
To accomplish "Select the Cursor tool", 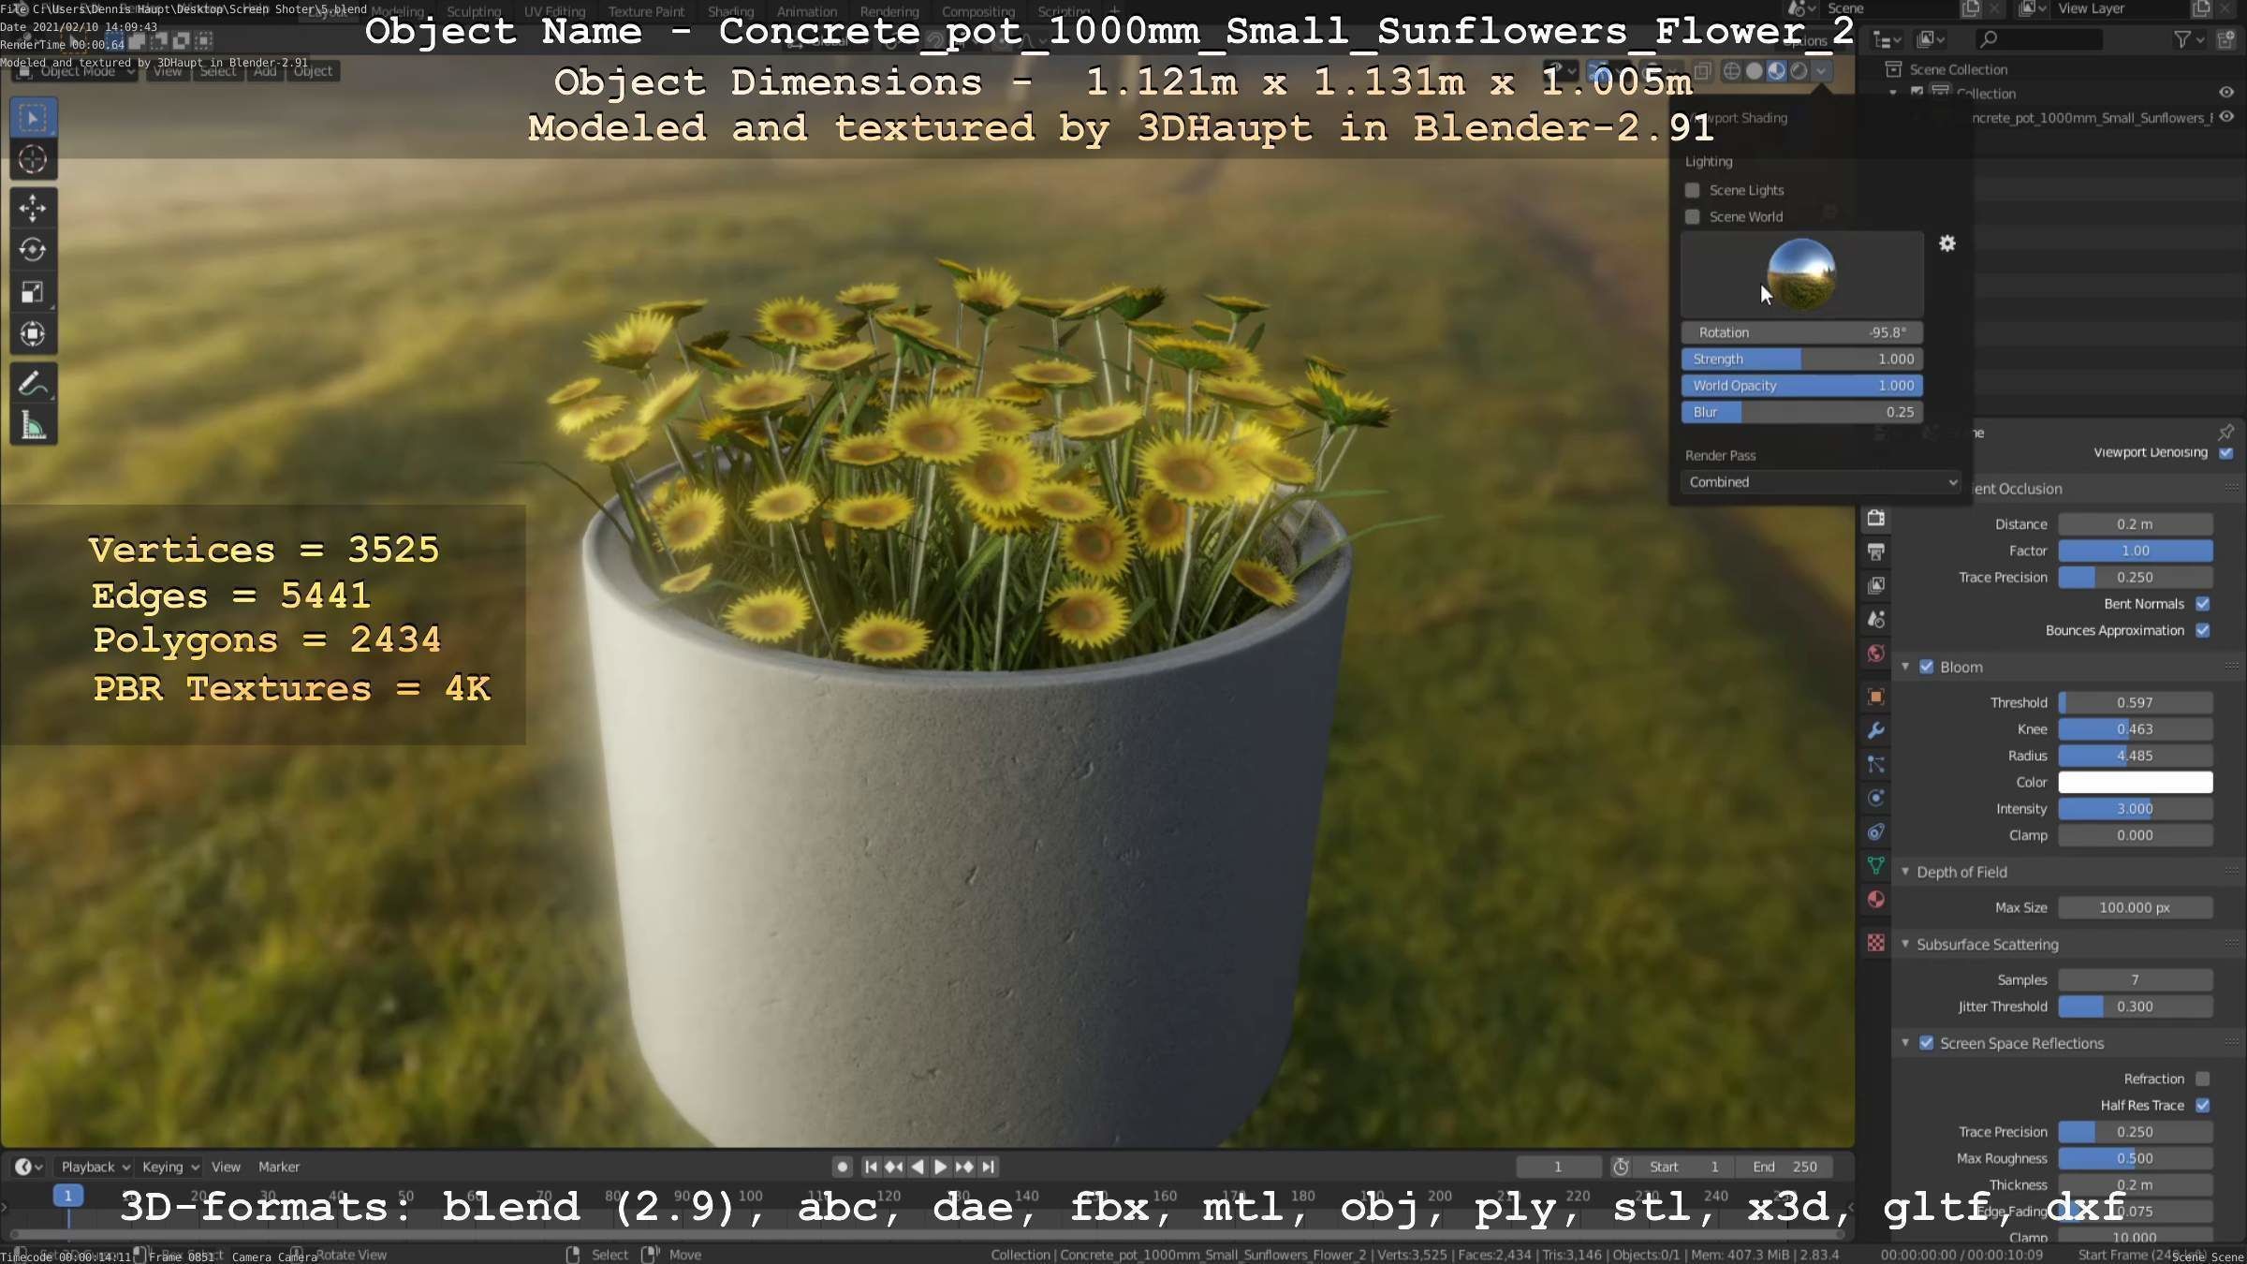I will pyautogui.click(x=33, y=160).
